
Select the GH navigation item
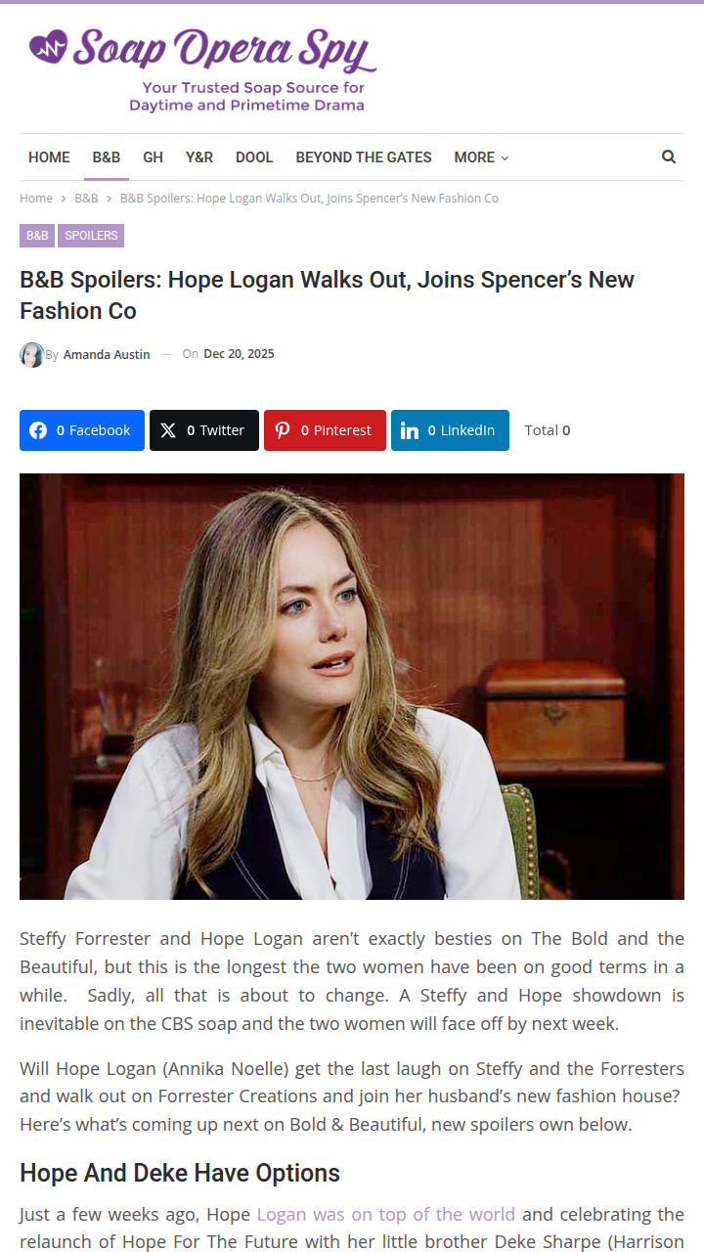pos(153,157)
